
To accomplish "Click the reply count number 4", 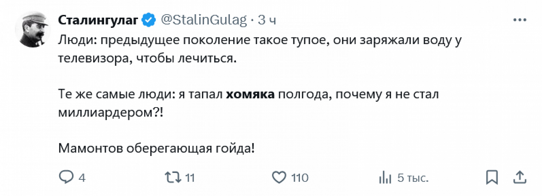I will 82,178.
